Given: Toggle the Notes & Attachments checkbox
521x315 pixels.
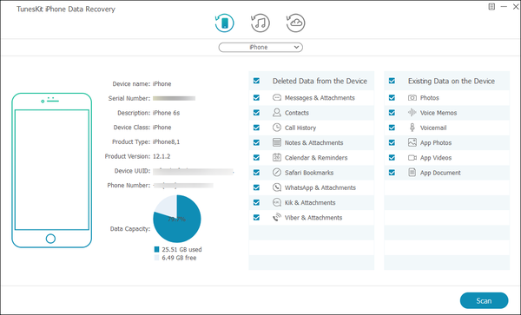Looking at the screenshot, I should [x=256, y=142].
